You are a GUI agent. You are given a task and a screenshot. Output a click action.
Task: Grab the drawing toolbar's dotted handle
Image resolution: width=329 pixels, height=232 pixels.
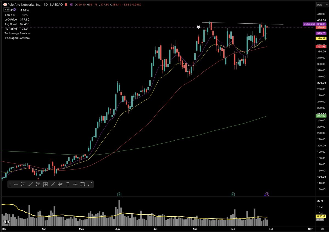click(x=10, y=184)
